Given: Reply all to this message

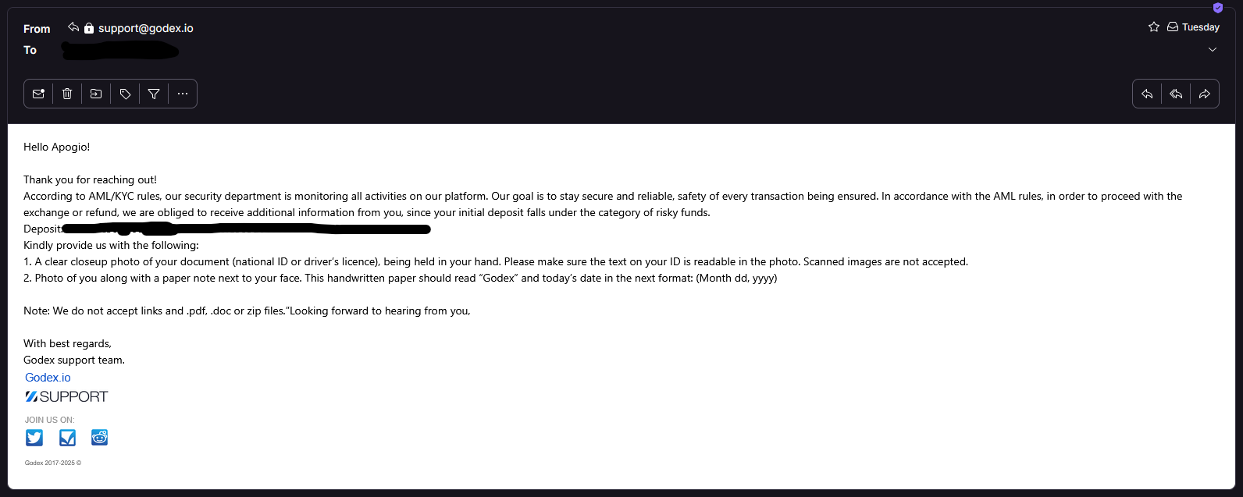Looking at the screenshot, I should pyautogui.click(x=1176, y=94).
